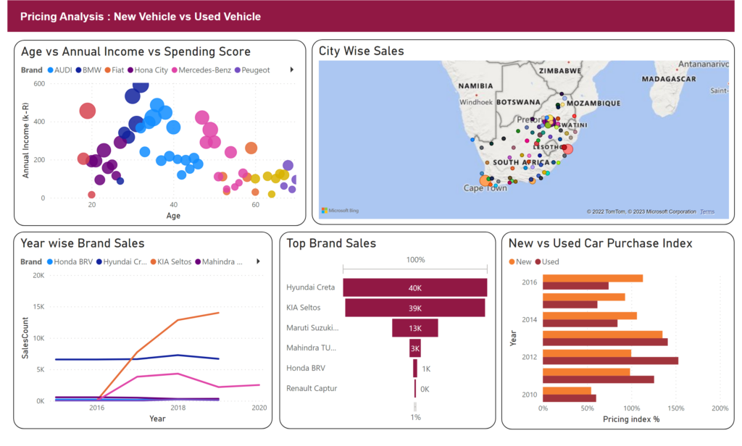
Task: Click the dark blue Hyundai line
Action: click(137, 359)
